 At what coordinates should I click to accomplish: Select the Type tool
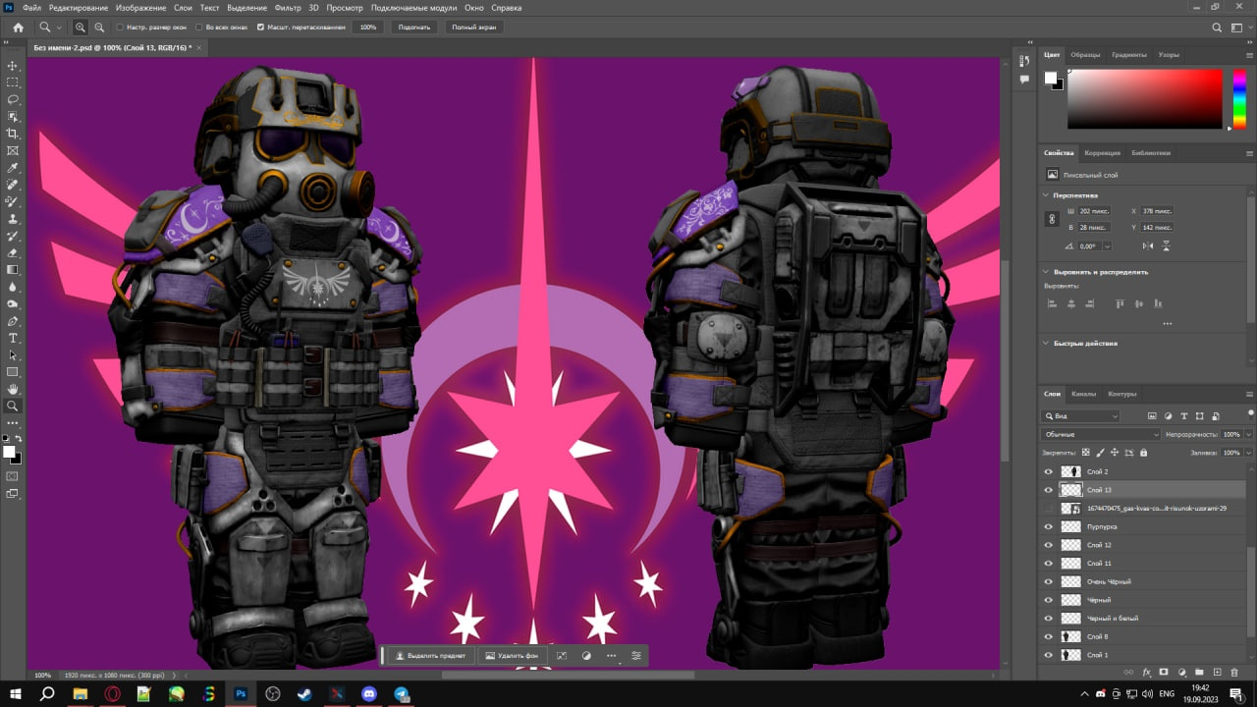pyautogui.click(x=13, y=338)
